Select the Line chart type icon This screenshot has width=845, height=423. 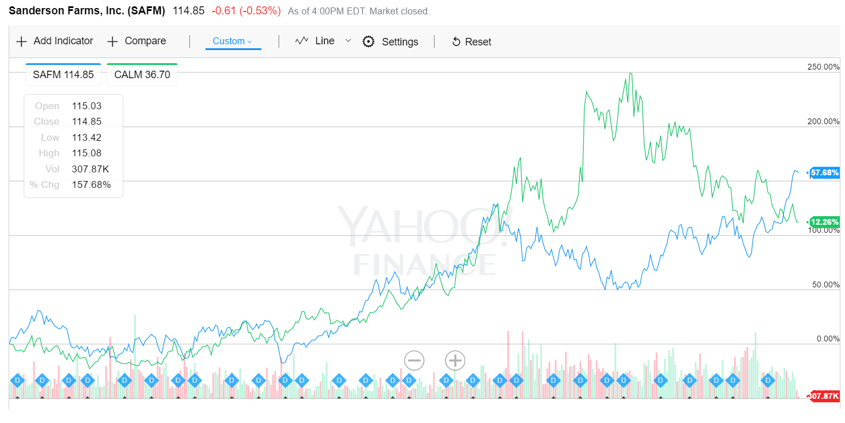tap(301, 41)
